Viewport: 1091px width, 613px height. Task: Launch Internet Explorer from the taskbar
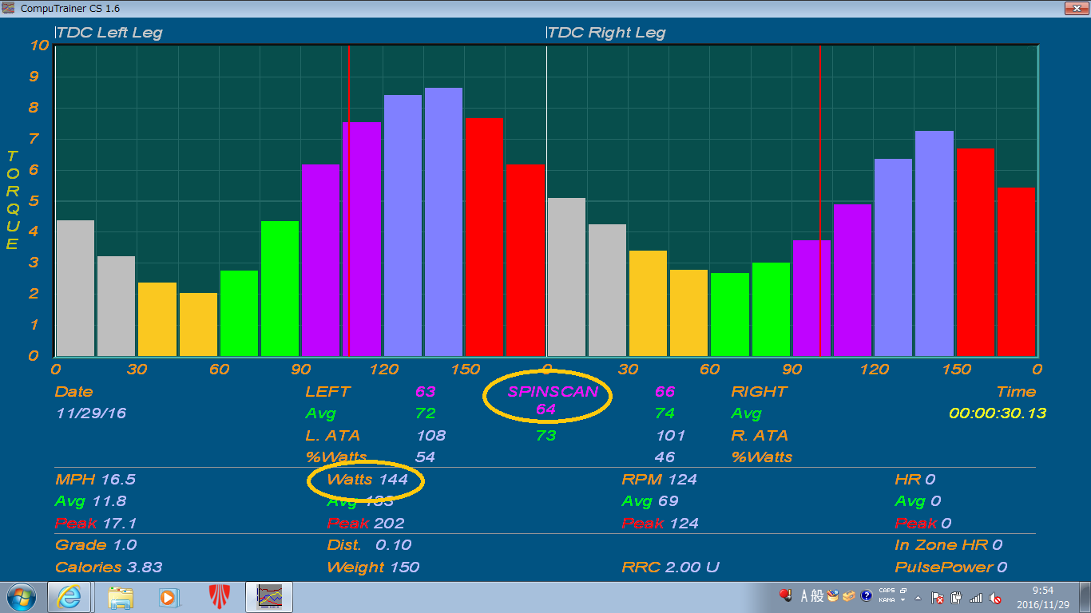pos(69,597)
